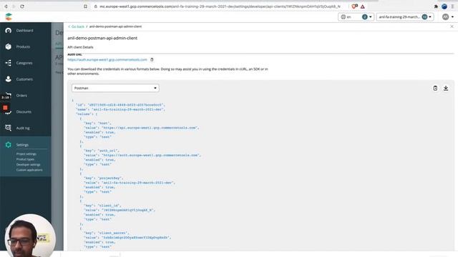Open the browser extensions puzzle icon
The image size is (458, 257).
pyautogui.click(x=436, y=6)
